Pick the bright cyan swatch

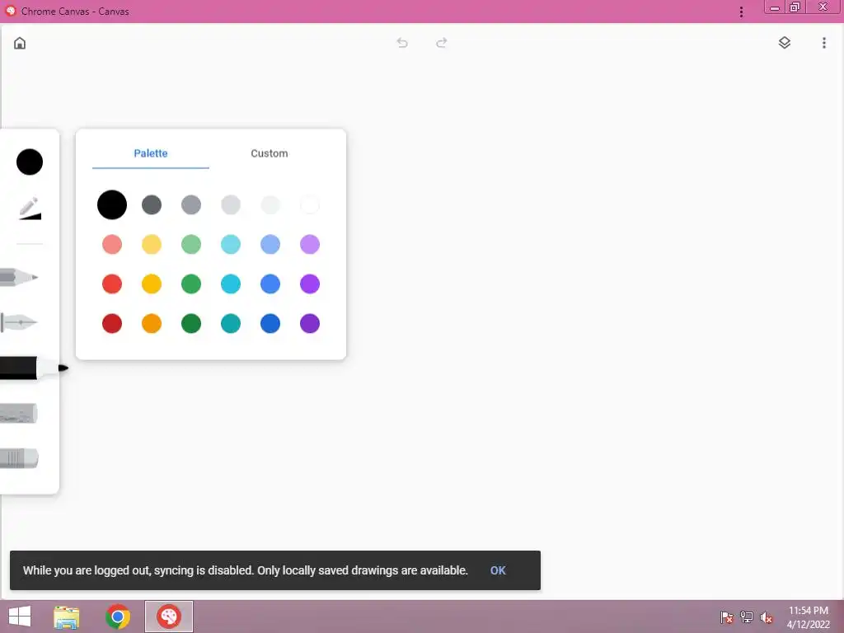pos(231,284)
